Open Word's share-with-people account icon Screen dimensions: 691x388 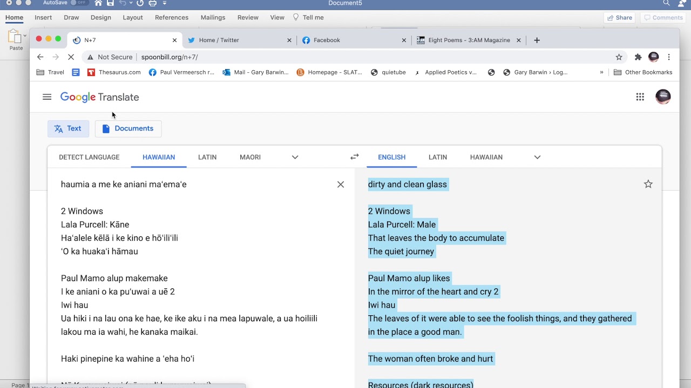tap(682, 3)
